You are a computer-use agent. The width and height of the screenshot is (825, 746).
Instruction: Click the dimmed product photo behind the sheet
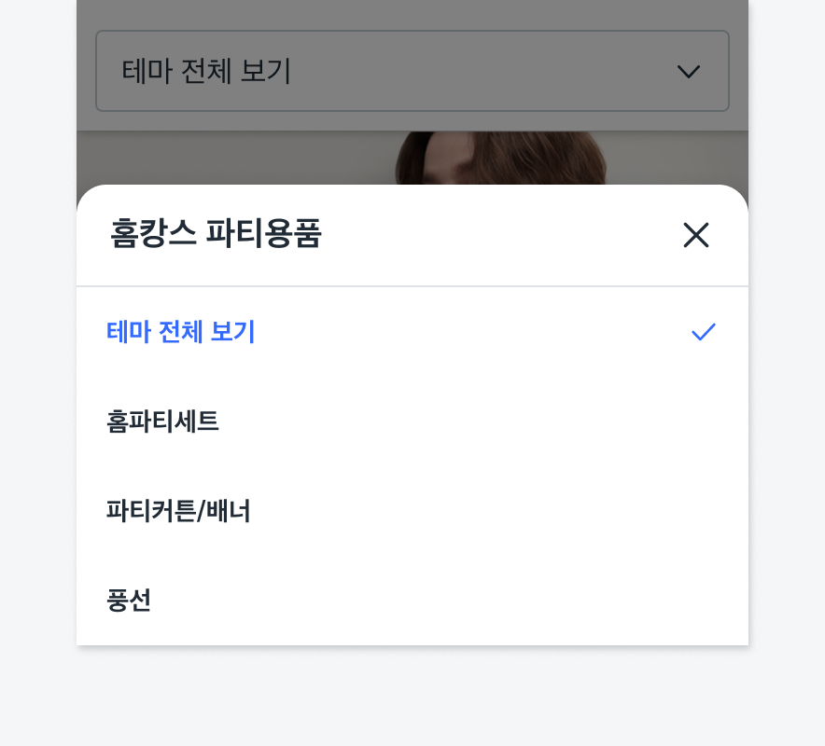pyautogui.click(x=501, y=159)
